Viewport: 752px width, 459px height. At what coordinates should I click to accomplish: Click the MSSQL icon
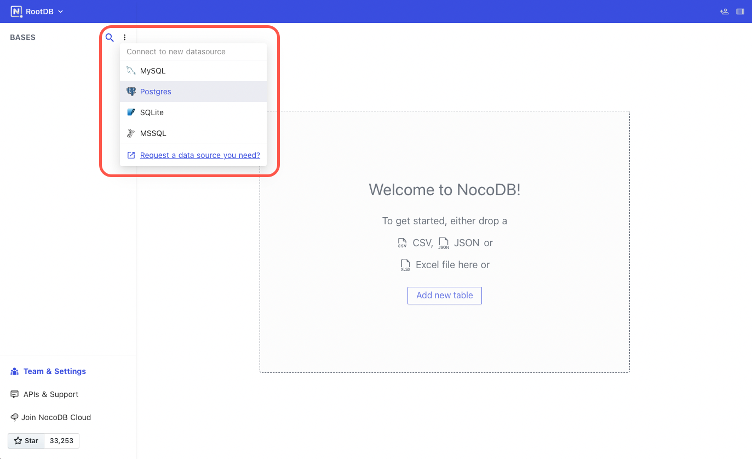131,133
